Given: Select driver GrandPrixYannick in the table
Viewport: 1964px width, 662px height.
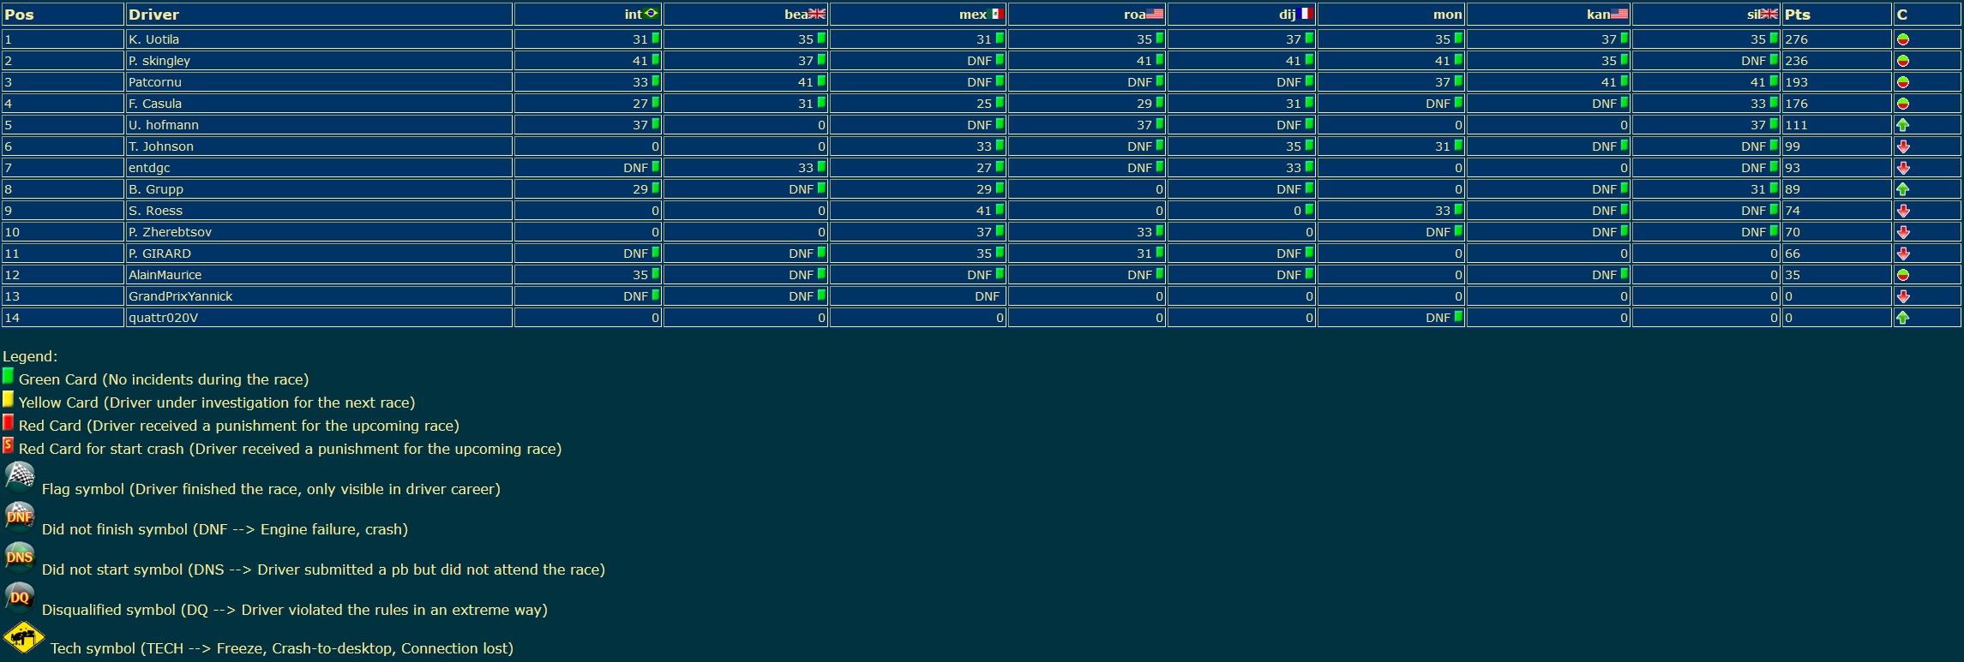Looking at the screenshot, I should click(x=180, y=296).
